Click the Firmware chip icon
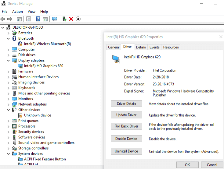The image size is (224, 169). 14,71
